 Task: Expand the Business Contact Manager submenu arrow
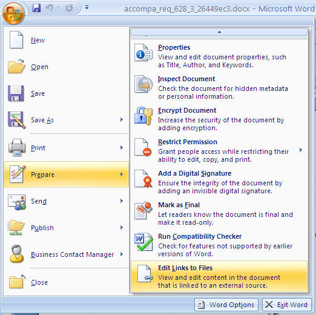[122, 254]
